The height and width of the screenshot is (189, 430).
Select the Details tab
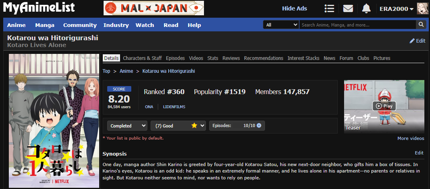pos(111,58)
